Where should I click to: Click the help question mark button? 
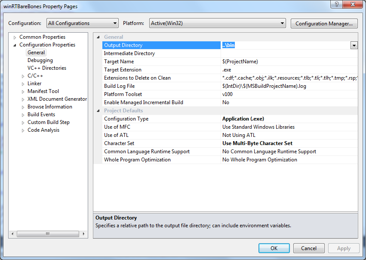click(x=336, y=4)
